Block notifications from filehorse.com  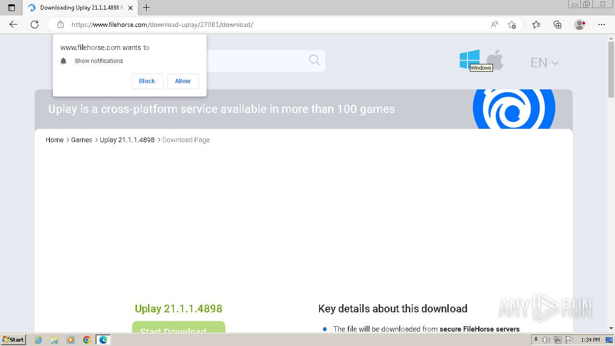pos(147,81)
